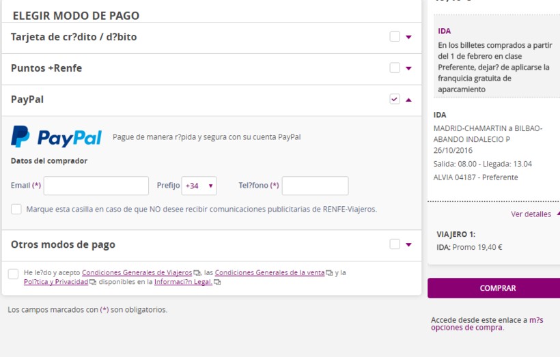Collapse the PayPal section arrow
This screenshot has width=560, height=357.
coord(409,100)
